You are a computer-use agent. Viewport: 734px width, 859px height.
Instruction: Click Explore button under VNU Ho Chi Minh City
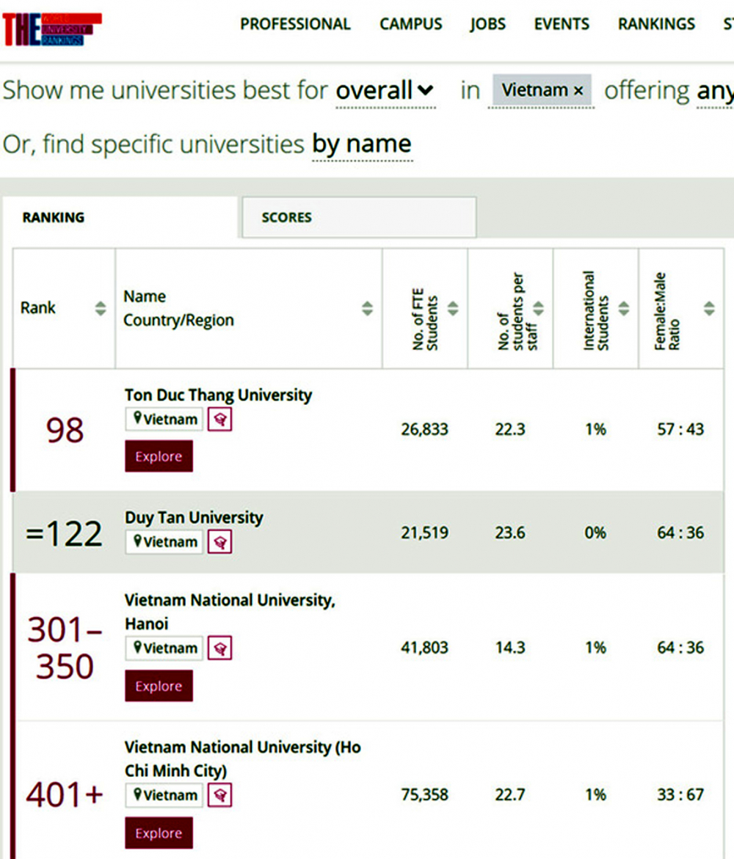click(159, 833)
